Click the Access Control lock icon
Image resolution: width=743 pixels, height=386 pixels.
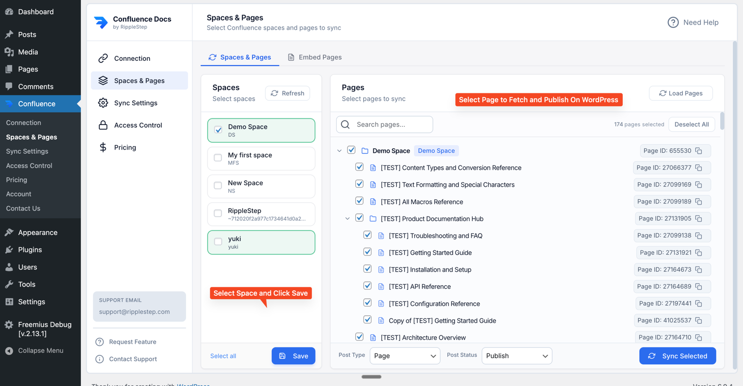point(103,125)
